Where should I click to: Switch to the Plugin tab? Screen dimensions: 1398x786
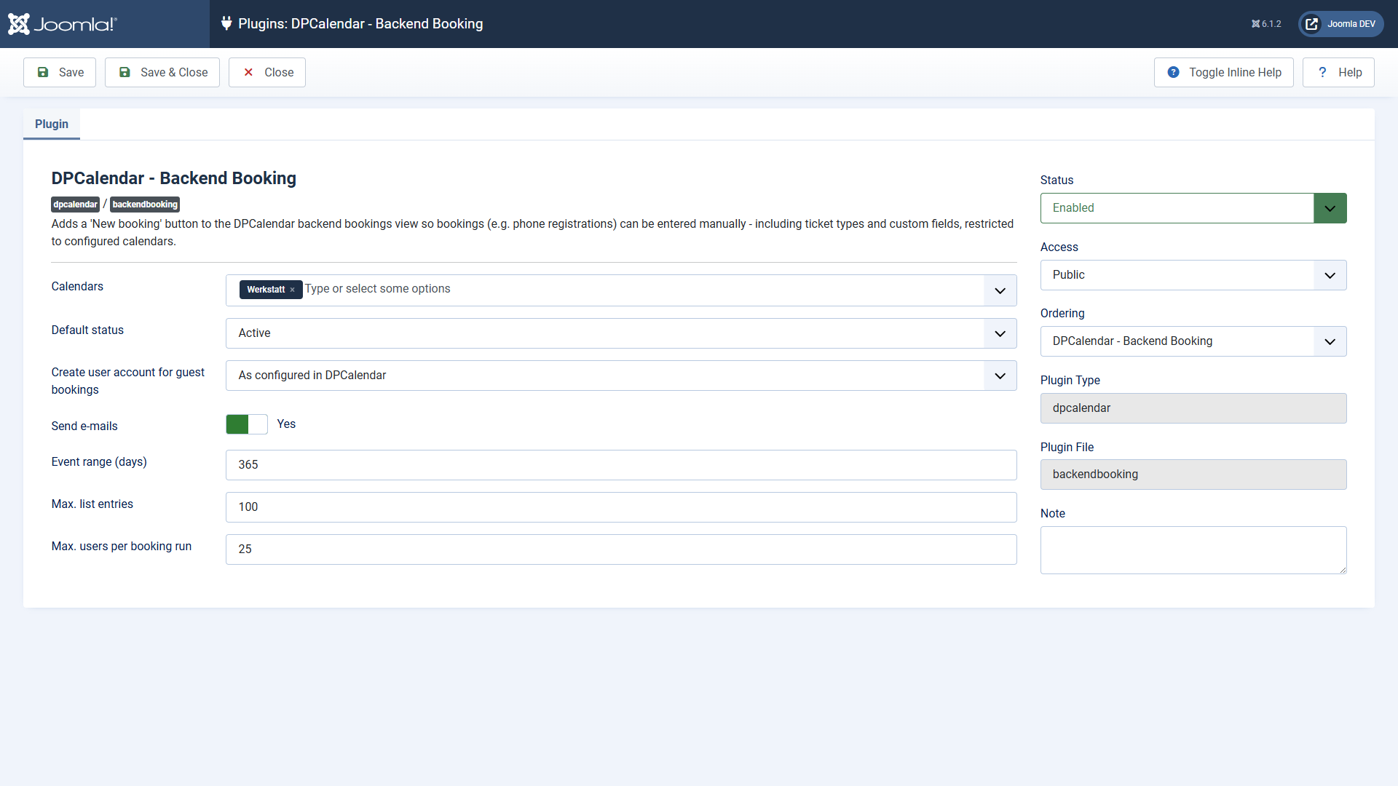click(52, 124)
